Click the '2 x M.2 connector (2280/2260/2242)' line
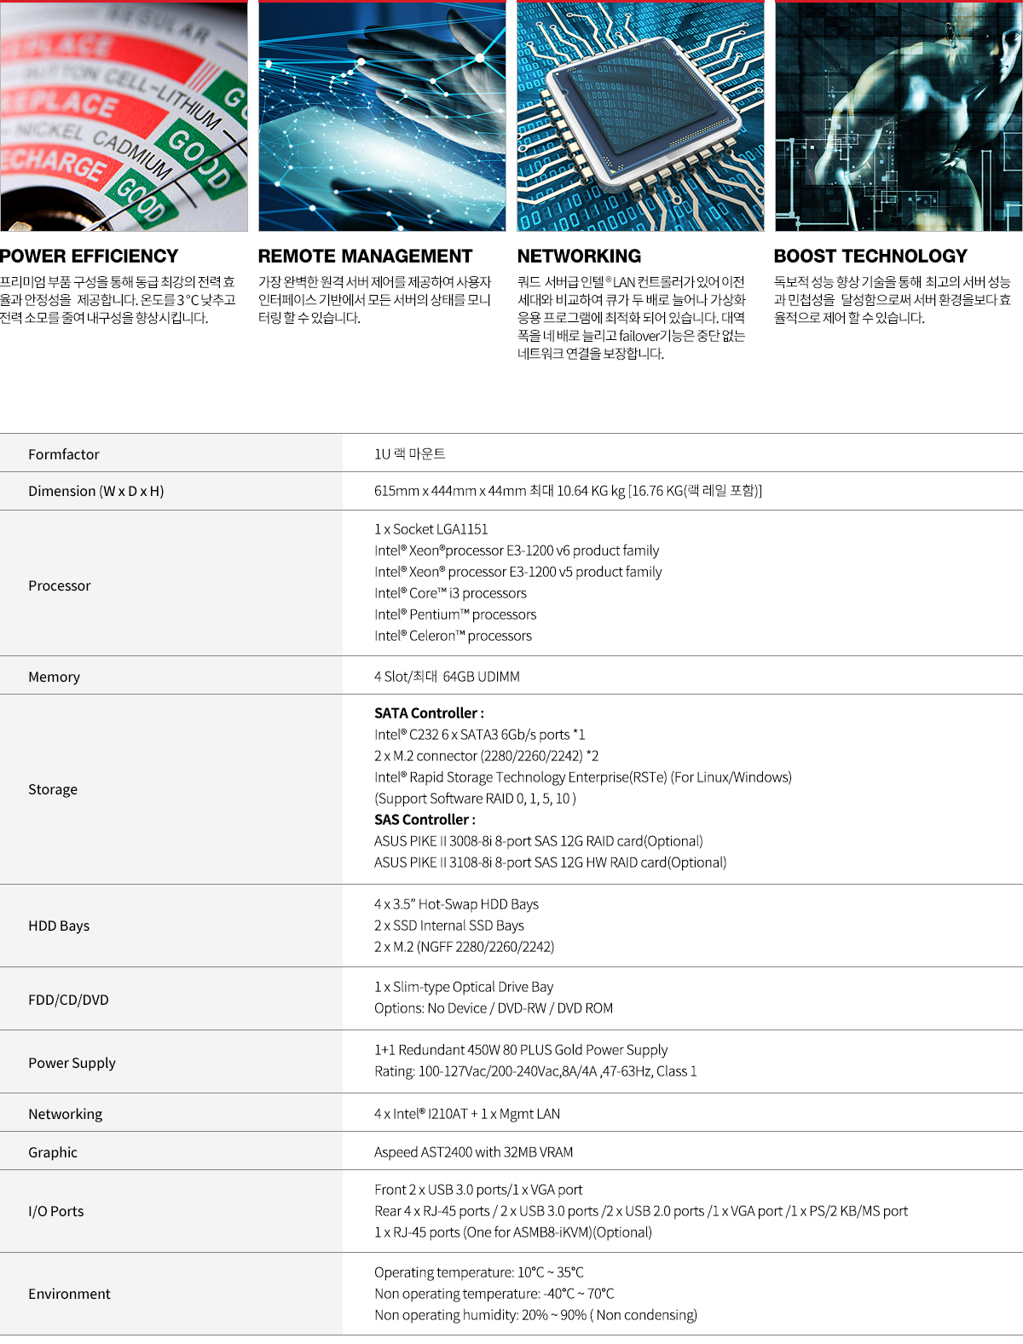The width and height of the screenshot is (1023, 1344). [x=487, y=756]
